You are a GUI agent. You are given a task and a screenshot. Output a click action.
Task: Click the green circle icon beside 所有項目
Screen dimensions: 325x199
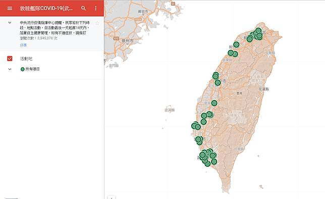pyautogui.click(x=23, y=69)
